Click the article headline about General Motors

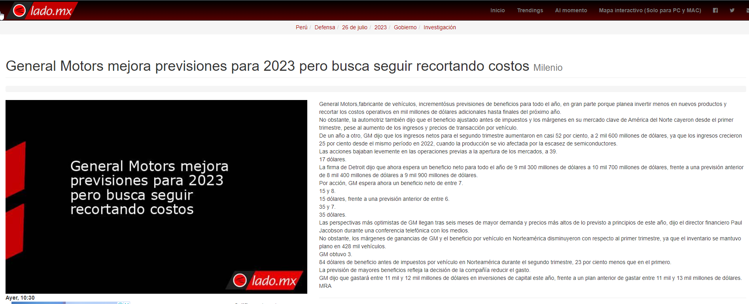point(267,66)
